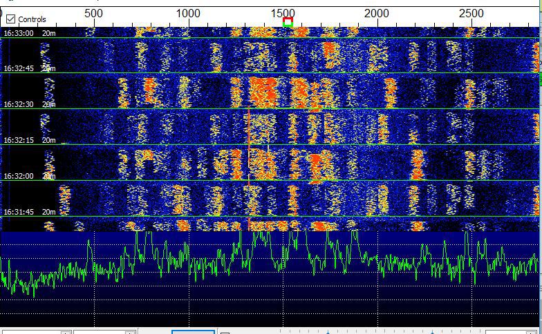Select the 2500 Hz mark on the frequency scale
Viewport: 542px width, 334px height.
[471, 13]
